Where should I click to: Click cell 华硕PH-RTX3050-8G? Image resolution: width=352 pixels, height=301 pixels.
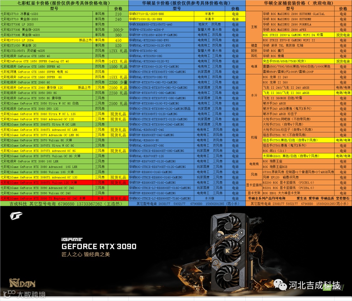(161, 51)
